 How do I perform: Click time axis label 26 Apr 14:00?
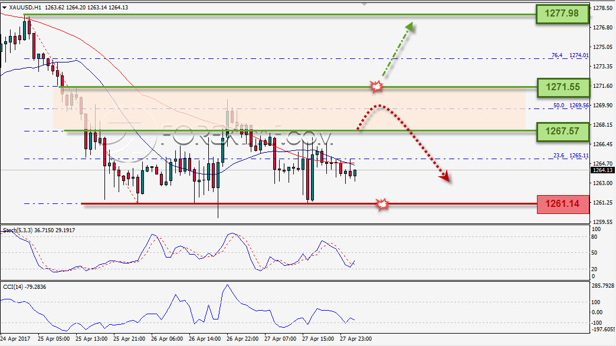(205, 338)
